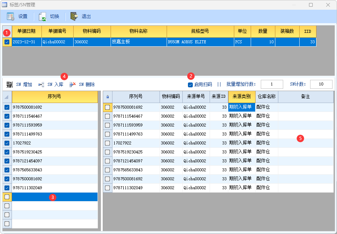This screenshot has width=337, height=234.
Task: Uncheck left list checkbox for 9787111302049
Action: click(x=7, y=188)
